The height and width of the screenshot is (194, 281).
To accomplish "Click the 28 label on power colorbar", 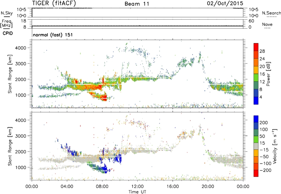I will coord(262,51).
